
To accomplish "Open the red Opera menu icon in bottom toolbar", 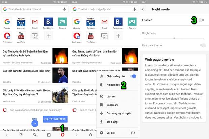I will pyautogui.click(x=62, y=135).
